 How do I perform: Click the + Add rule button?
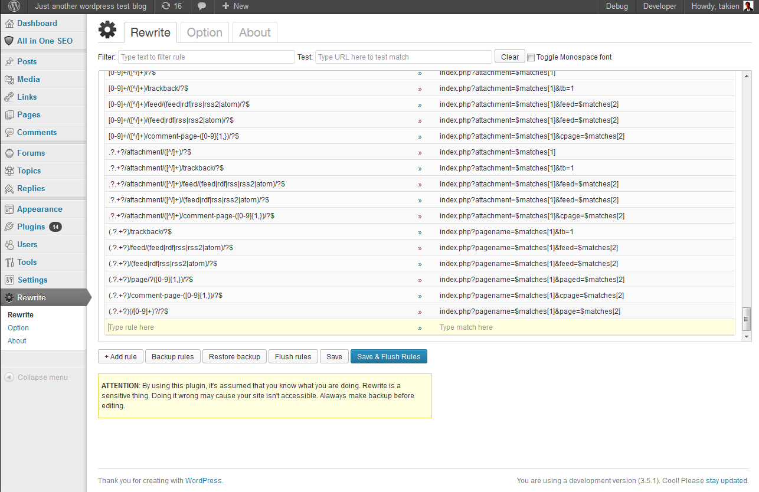[120, 357]
